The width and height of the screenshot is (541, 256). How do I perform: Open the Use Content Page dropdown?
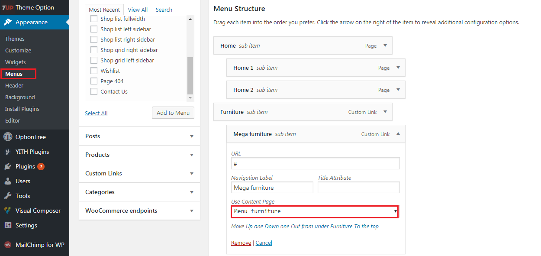pyautogui.click(x=315, y=211)
